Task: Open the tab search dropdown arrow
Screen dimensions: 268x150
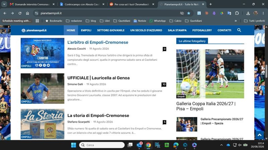Action: [x=4, y=4]
